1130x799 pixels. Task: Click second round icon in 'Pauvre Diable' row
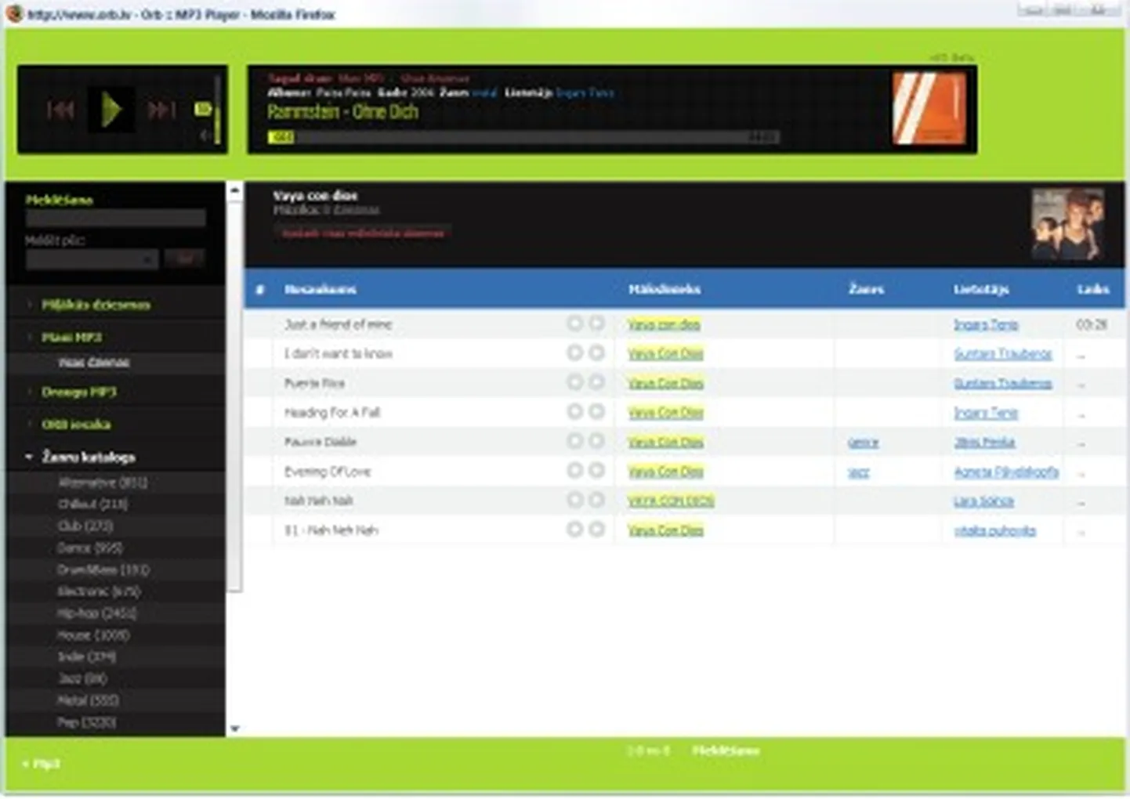[x=596, y=441]
